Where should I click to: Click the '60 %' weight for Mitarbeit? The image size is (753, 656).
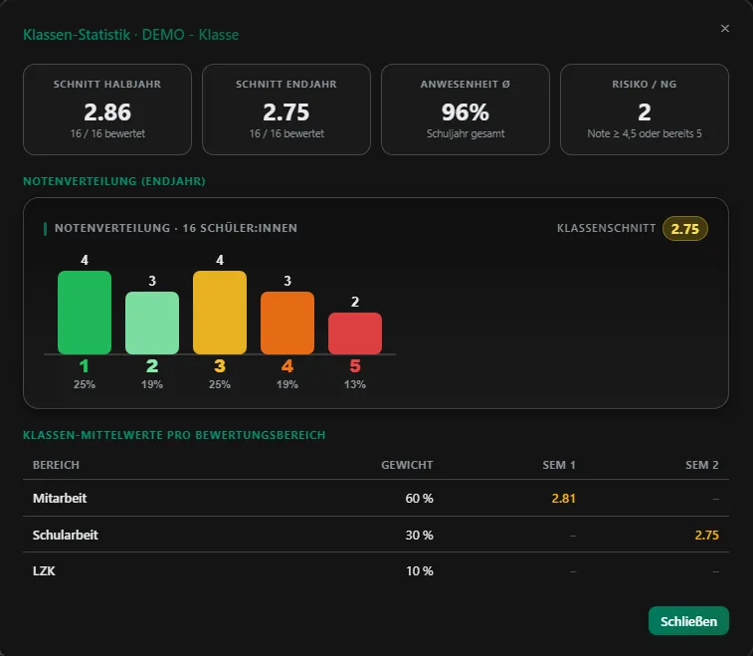(419, 499)
